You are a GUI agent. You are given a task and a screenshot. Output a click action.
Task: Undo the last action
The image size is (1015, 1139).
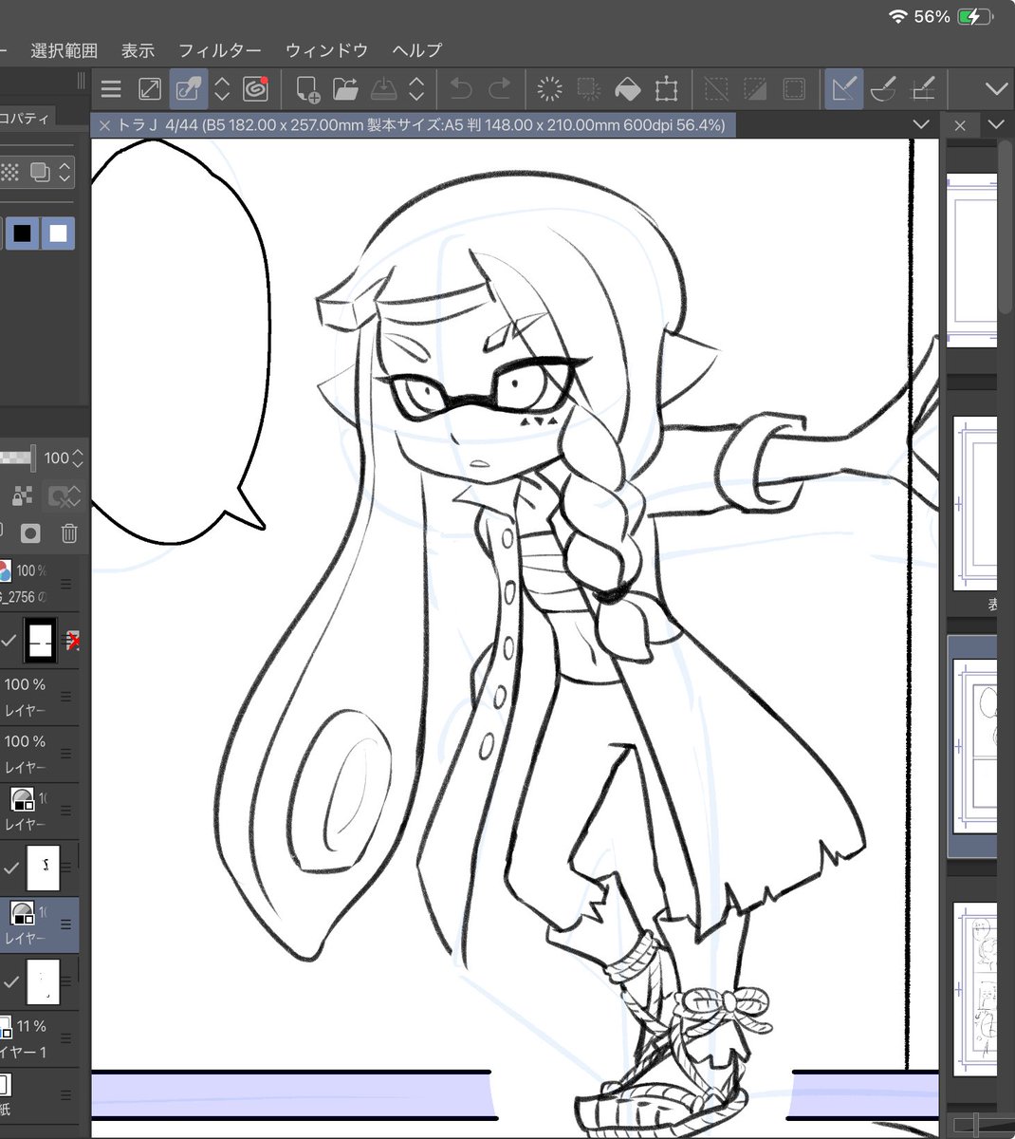[x=460, y=89]
